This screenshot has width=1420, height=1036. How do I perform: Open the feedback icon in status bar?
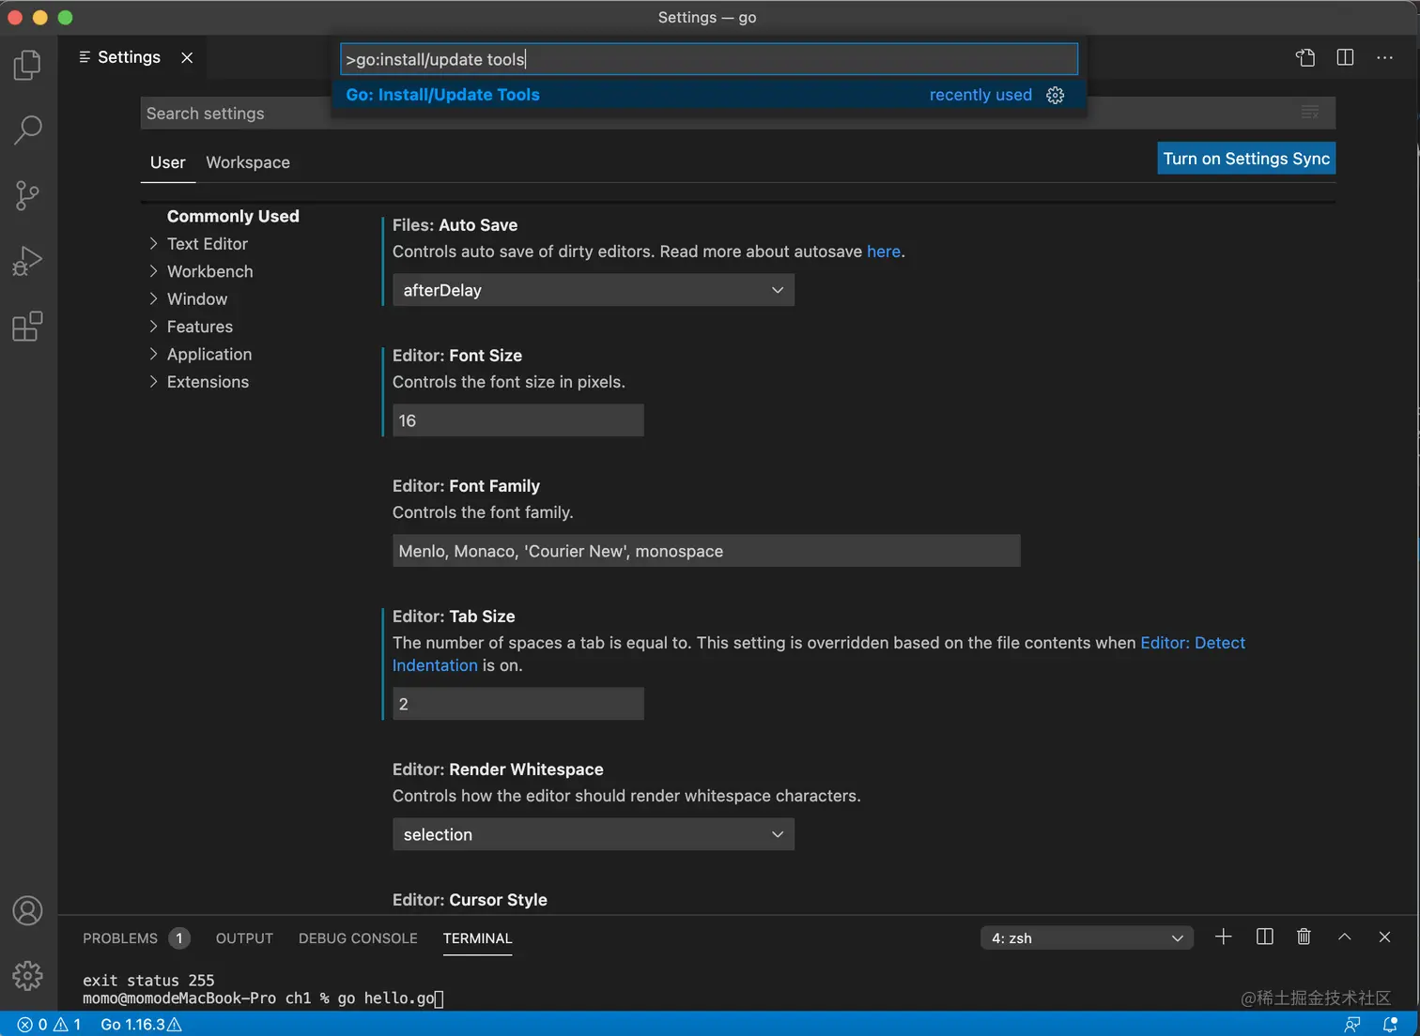click(1352, 1024)
